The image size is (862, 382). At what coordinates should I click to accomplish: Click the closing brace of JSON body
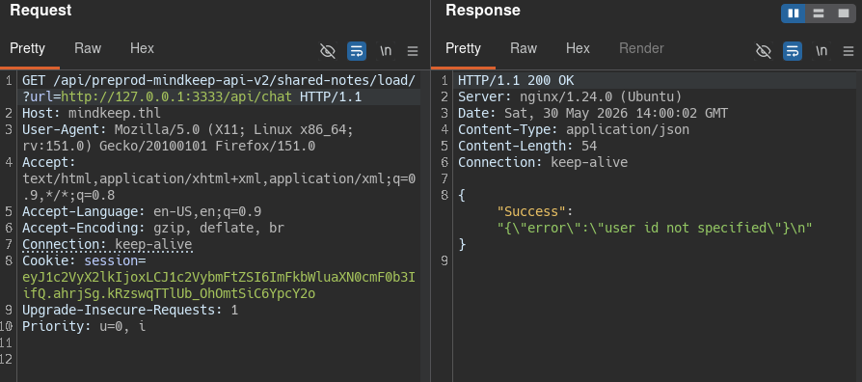[462, 245]
